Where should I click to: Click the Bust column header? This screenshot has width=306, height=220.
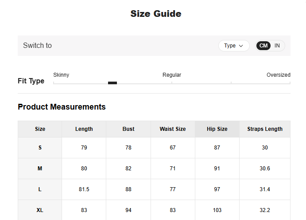point(128,129)
